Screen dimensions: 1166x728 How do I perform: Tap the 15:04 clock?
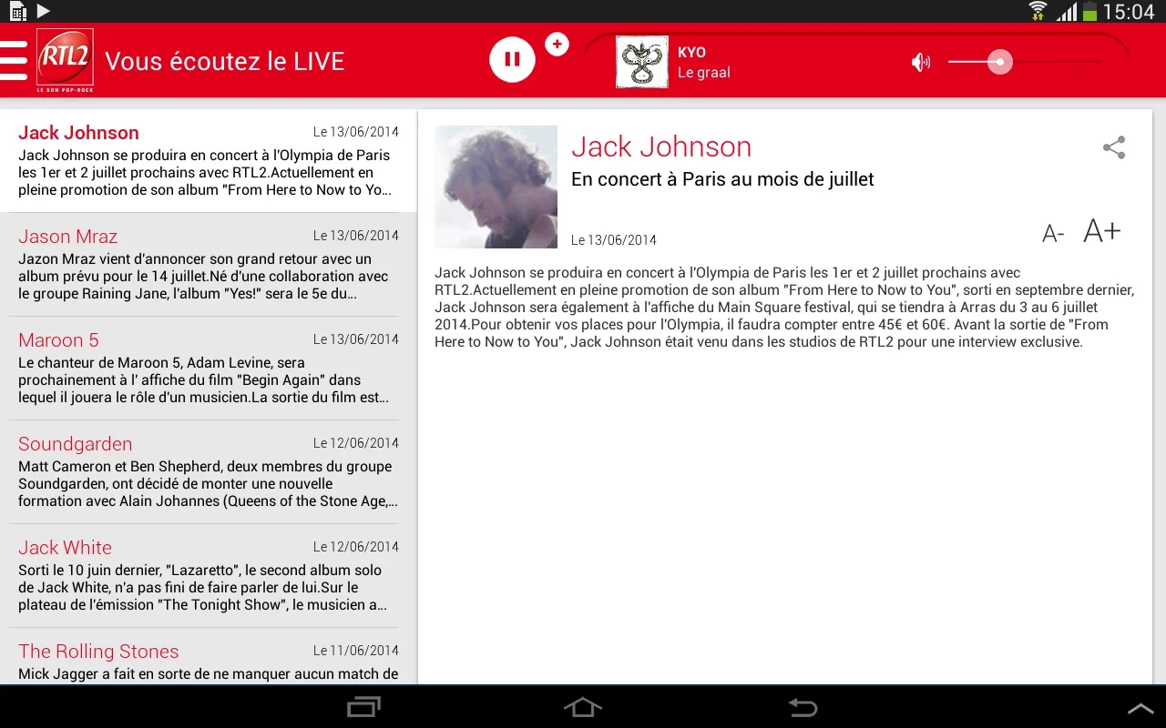(x=1129, y=12)
